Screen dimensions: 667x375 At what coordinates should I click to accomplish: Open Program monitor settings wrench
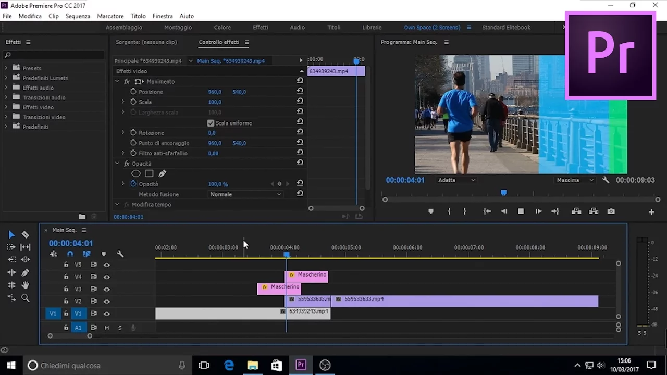606,180
